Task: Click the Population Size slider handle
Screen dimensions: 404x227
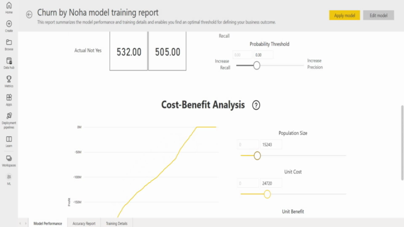Action: (x=257, y=156)
